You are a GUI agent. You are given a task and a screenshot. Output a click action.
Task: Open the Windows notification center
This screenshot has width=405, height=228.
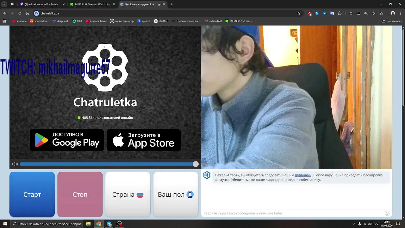click(x=398, y=224)
